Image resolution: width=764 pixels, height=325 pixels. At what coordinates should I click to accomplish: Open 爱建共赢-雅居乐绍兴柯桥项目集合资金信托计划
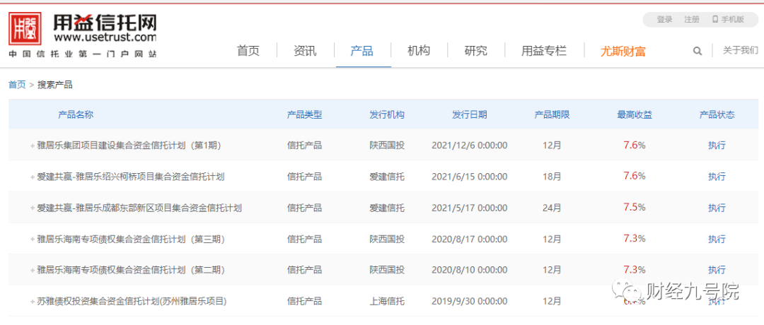pyautogui.click(x=131, y=177)
